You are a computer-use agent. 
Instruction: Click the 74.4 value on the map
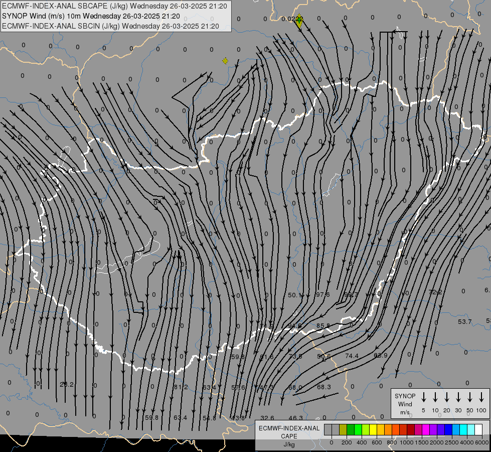pos(352,356)
